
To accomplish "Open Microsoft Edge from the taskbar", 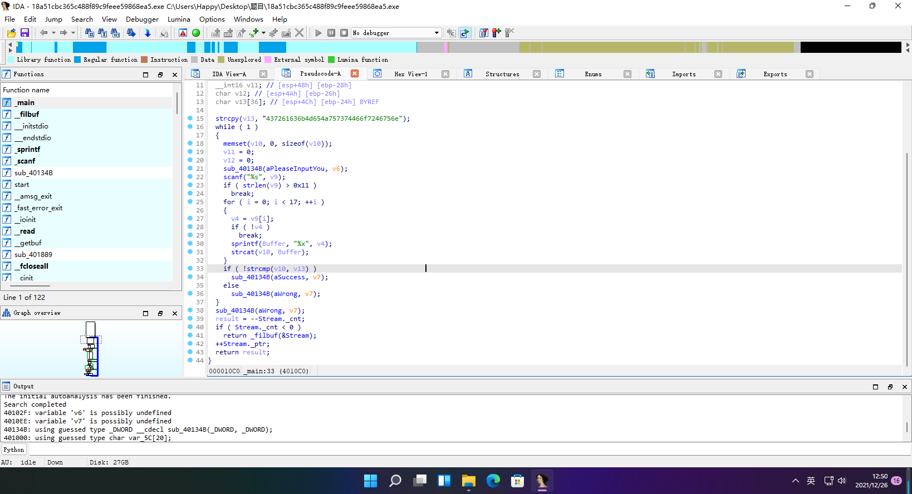I will [493, 481].
